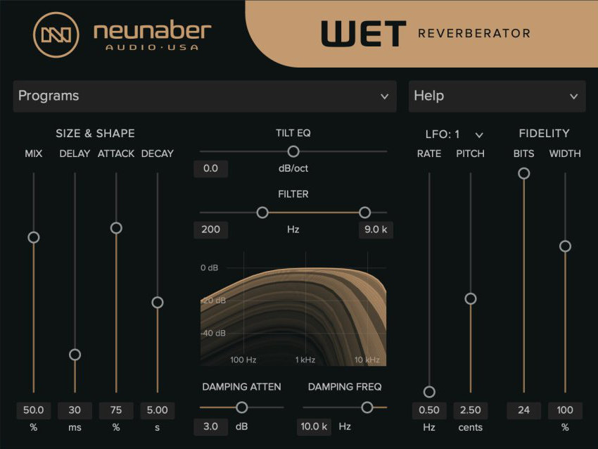Click the TILT EQ slider handle

coord(293,151)
